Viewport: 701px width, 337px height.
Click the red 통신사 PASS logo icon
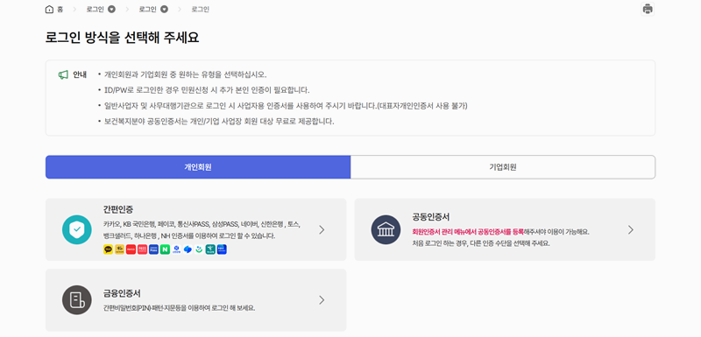(142, 250)
